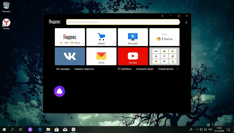The height and width of the screenshot is (133, 234).
Task: Open the Омск 4 балла traffic tile
Action: coord(164,37)
